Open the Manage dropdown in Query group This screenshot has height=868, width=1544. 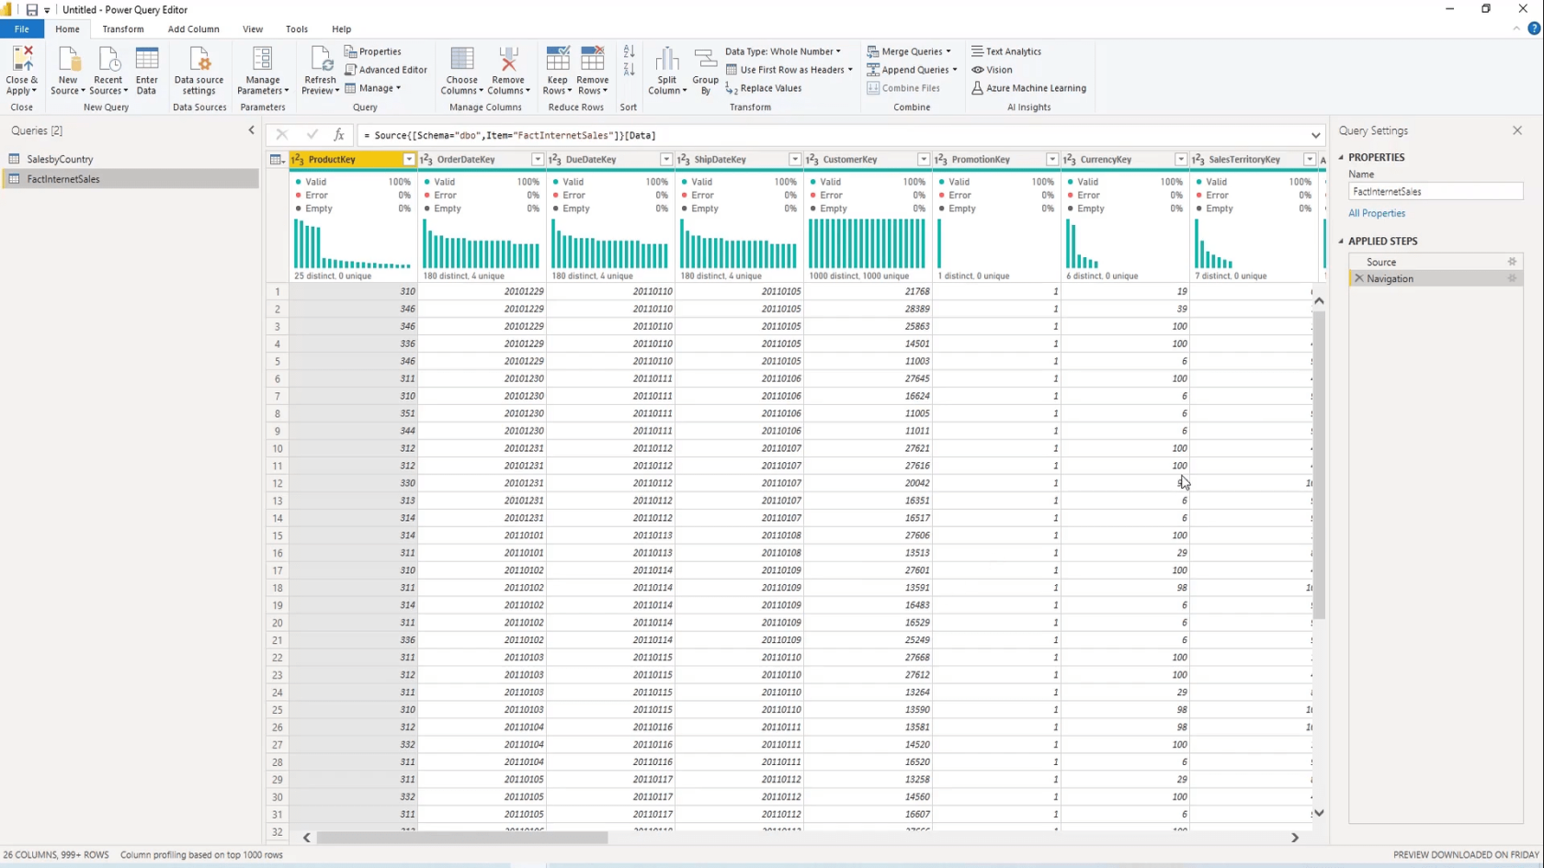(x=373, y=88)
